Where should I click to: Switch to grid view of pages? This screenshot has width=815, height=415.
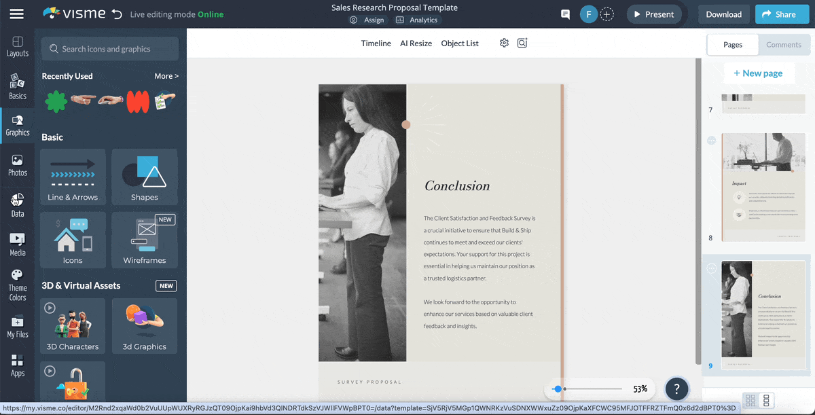[x=750, y=400]
